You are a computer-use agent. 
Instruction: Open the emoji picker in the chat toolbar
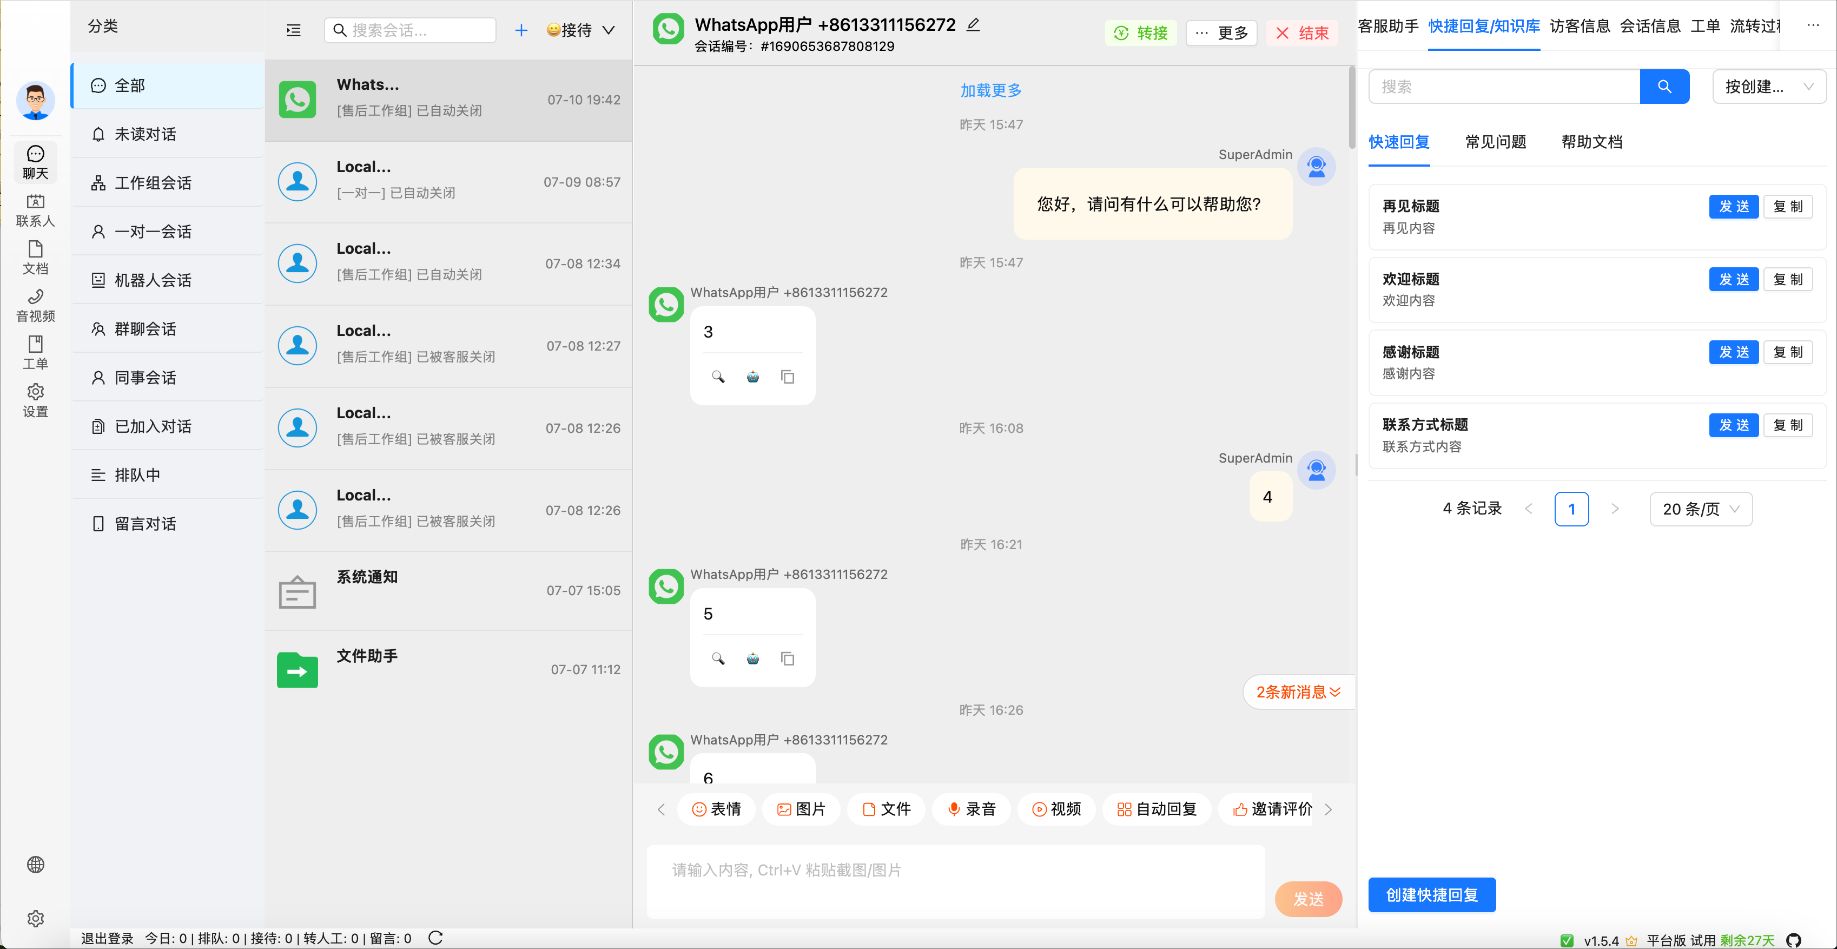click(x=716, y=809)
